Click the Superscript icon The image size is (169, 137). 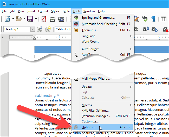click(x=146, y=29)
